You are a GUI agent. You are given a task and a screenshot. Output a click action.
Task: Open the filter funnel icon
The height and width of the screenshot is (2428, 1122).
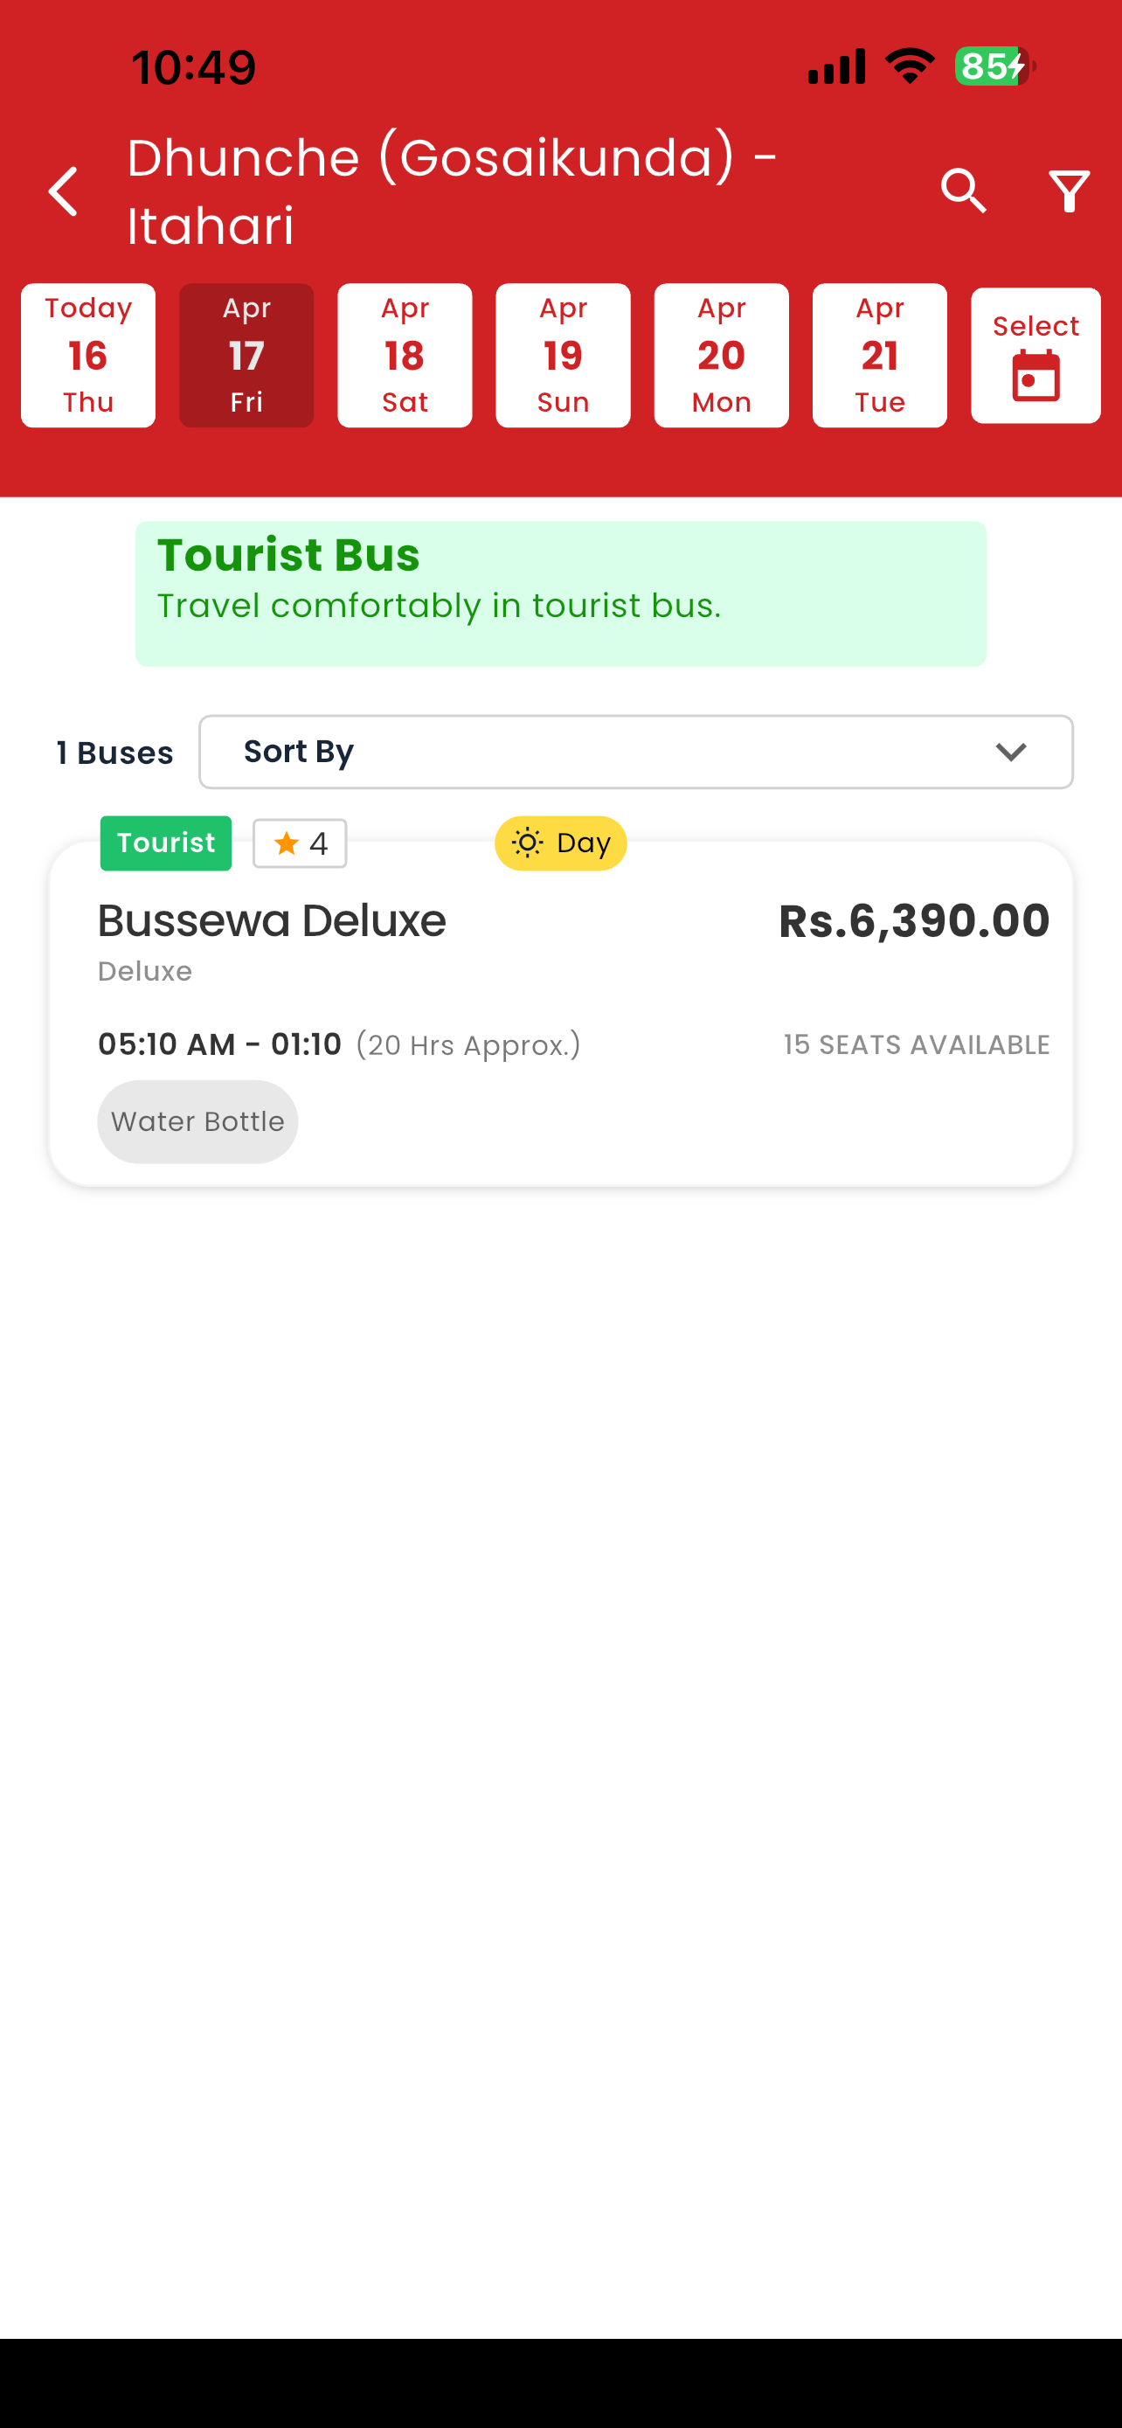tap(1070, 191)
